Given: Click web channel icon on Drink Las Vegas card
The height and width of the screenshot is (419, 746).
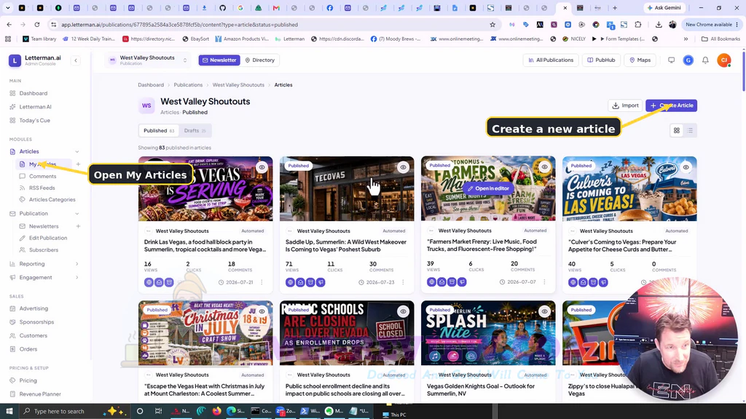Looking at the screenshot, I should 149,282.
